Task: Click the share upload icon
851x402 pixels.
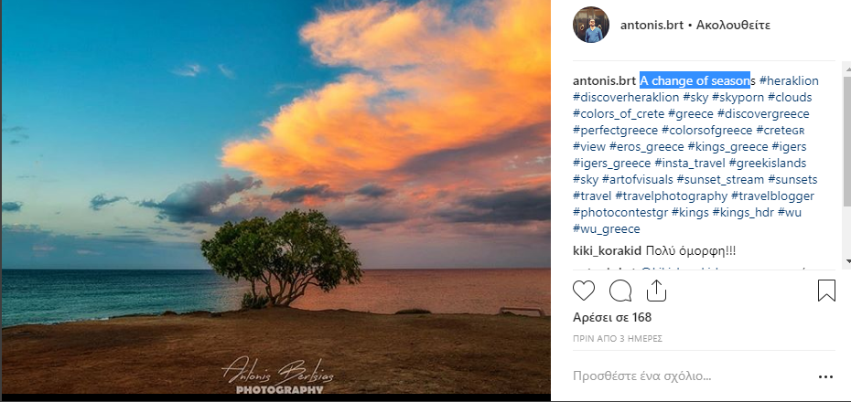Action: (x=656, y=291)
